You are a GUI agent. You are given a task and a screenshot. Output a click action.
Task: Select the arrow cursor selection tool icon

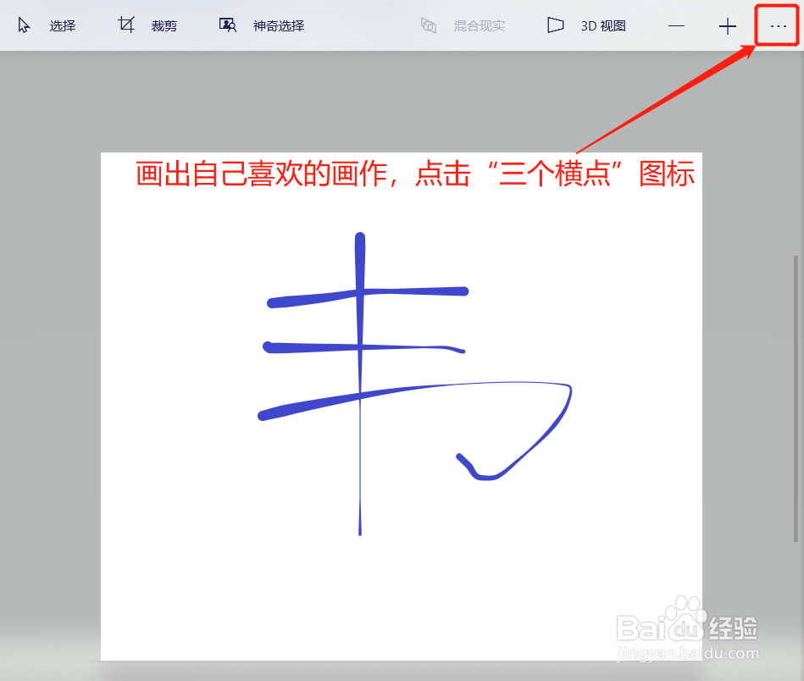[25, 25]
